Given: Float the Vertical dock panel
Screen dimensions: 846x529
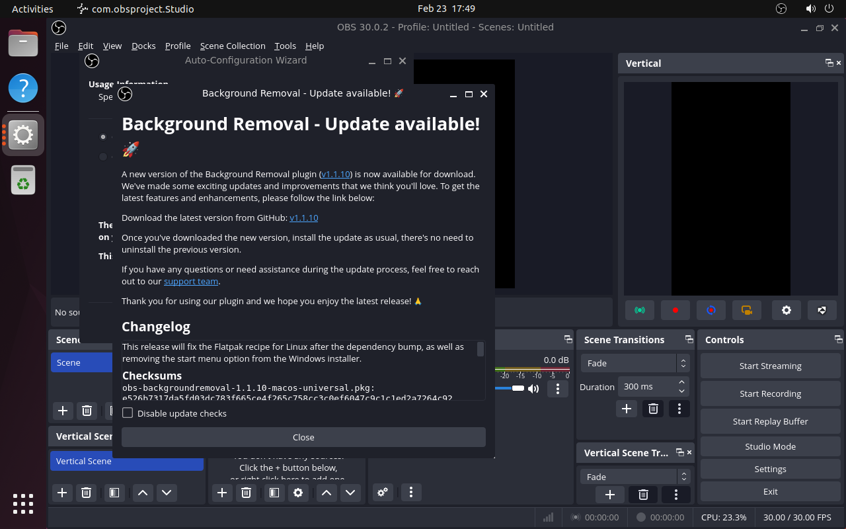Looking at the screenshot, I should pos(829,63).
